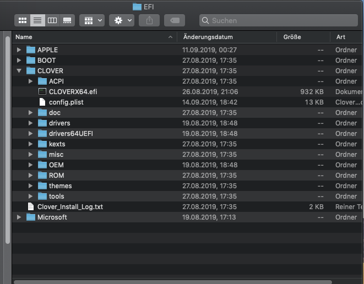
Task: Click the date 19.08.2019, 17:13
Action: pos(209,217)
